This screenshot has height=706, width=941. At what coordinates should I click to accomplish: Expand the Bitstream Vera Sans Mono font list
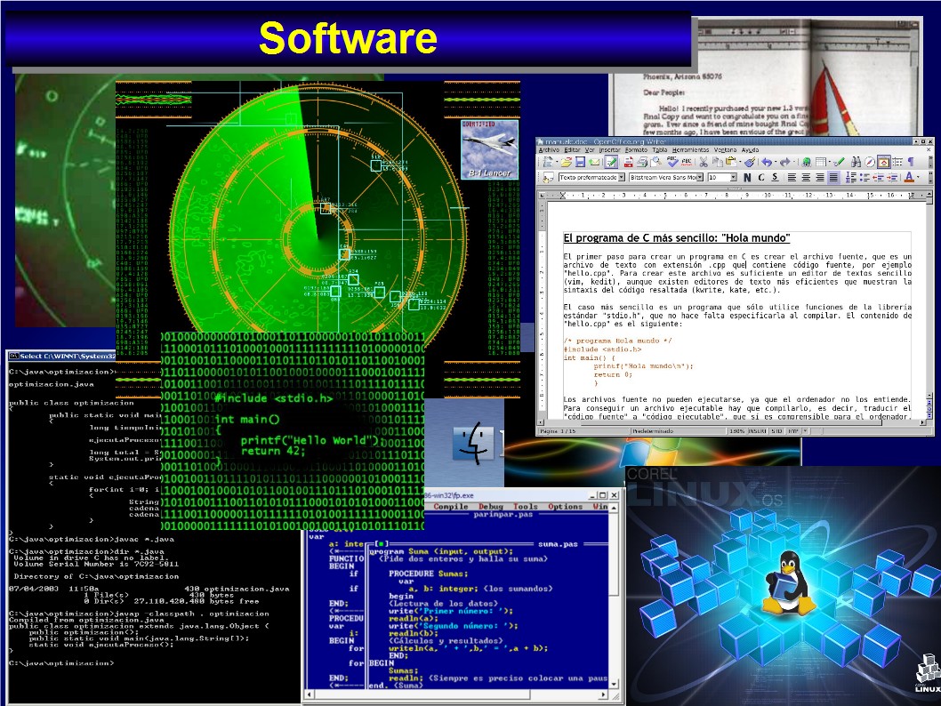[x=700, y=177]
